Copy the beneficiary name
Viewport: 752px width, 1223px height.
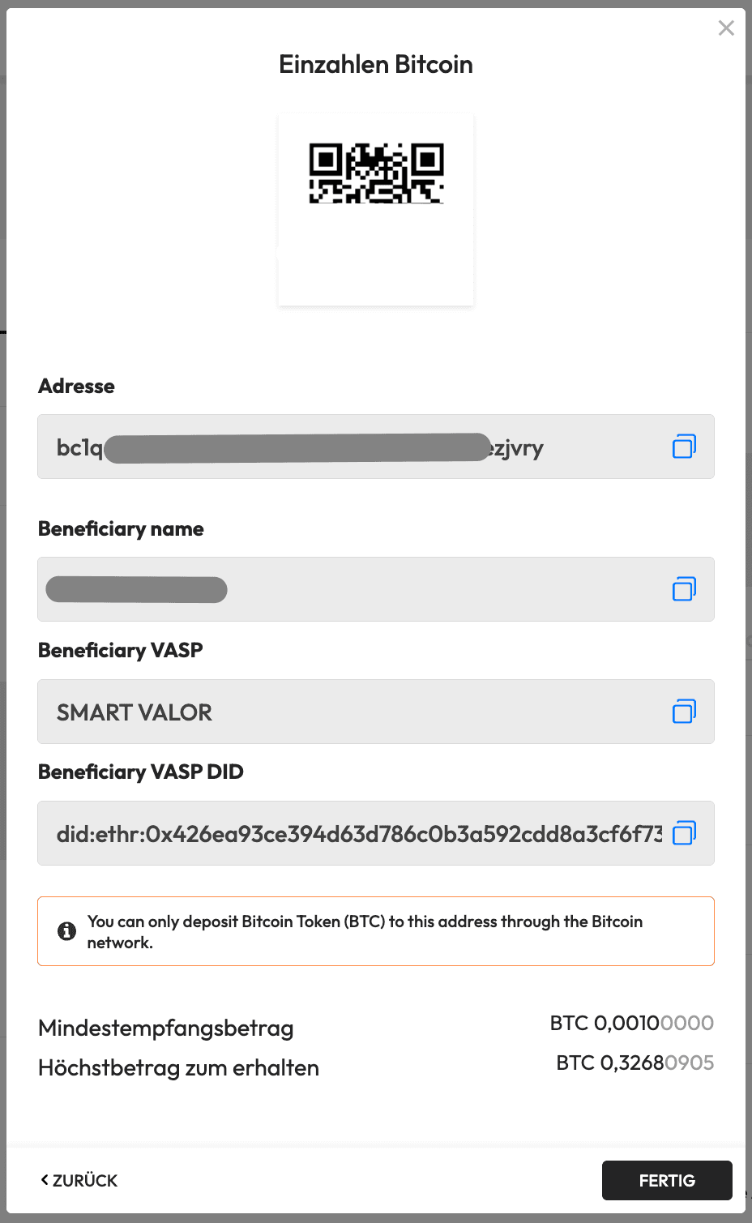pos(684,589)
